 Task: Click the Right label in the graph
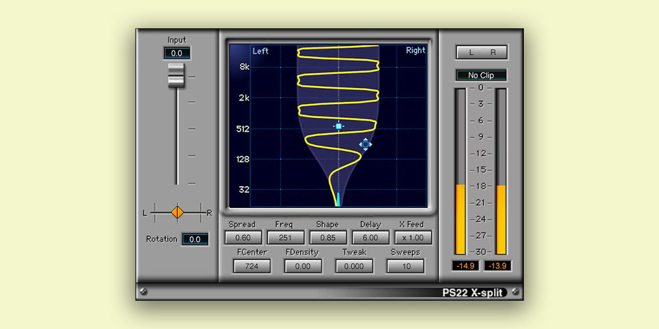(415, 51)
